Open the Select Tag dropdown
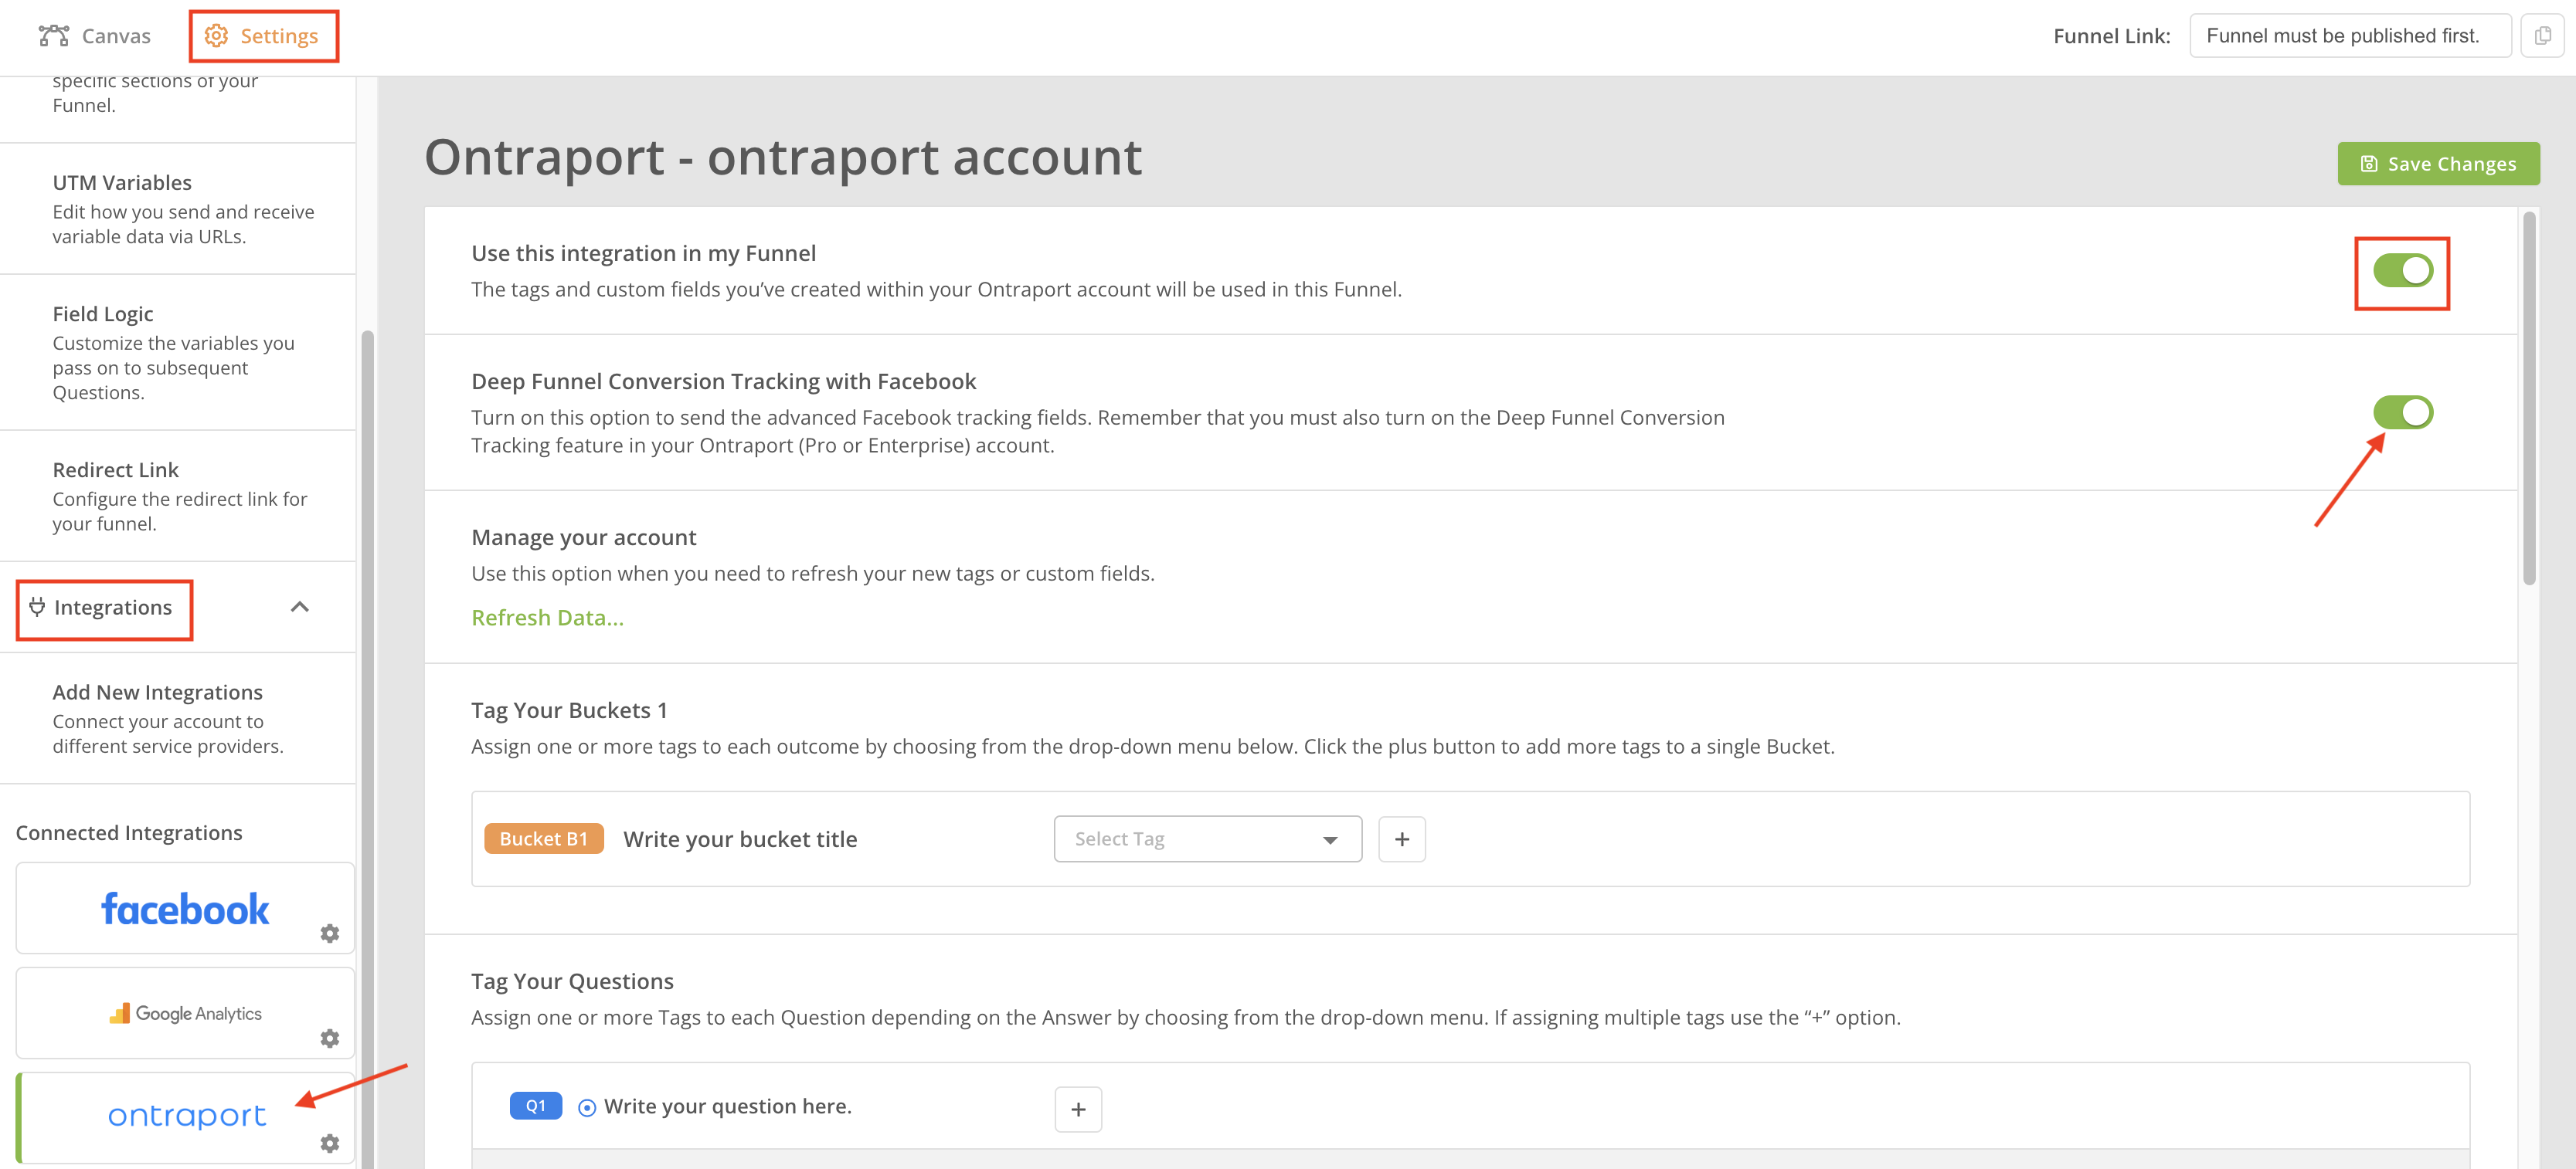The height and width of the screenshot is (1169, 2576). pos(1207,839)
